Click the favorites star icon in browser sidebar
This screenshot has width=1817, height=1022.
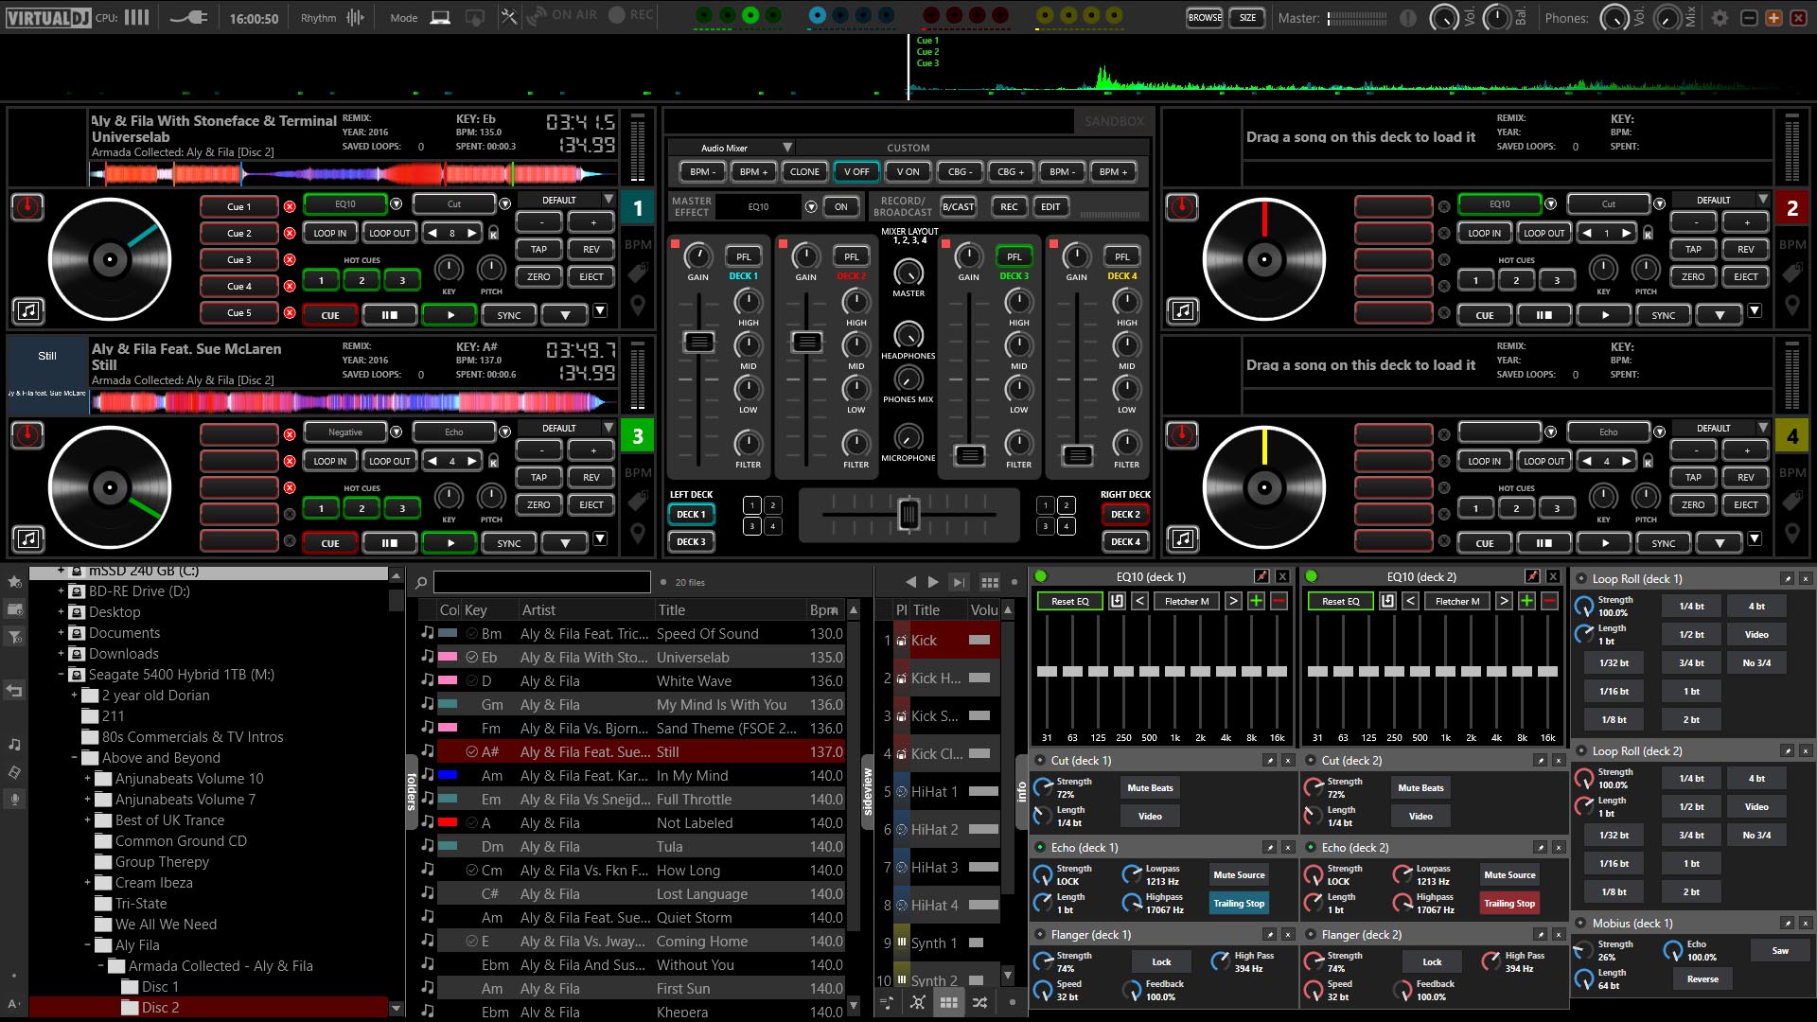[x=14, y=581]
